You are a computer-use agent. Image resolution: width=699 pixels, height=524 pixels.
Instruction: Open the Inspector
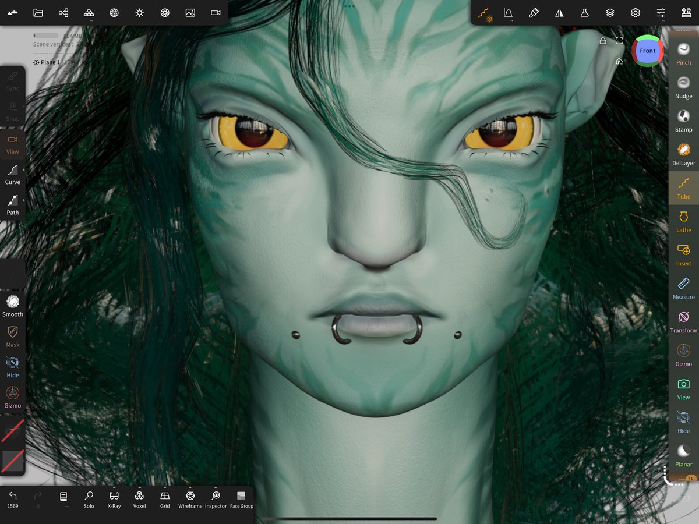pos(216,499)
